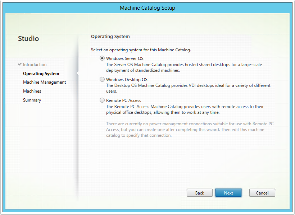Click the Introduction checkmark icon
The height and width of the screenshot is (215, 295).
[x=20, y=64]
